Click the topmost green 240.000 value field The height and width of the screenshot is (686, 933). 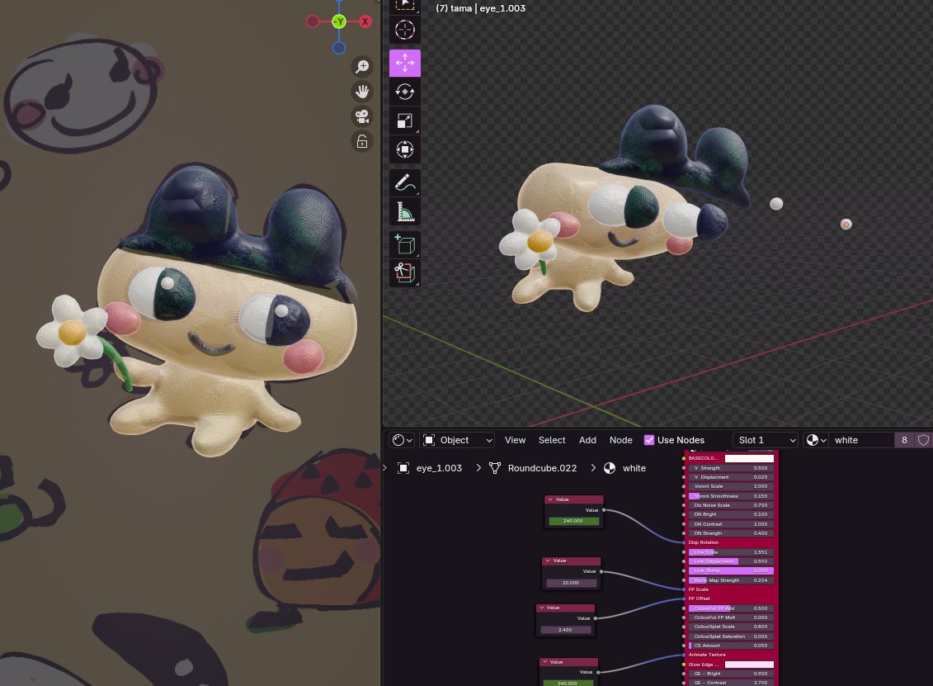[573, 521]
